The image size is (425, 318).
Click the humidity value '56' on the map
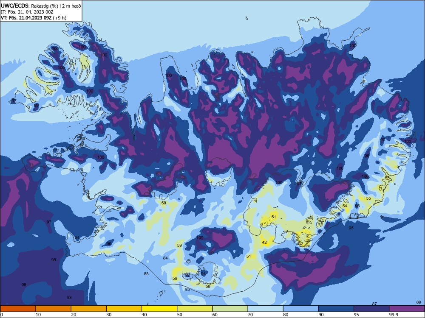(175, 278)
